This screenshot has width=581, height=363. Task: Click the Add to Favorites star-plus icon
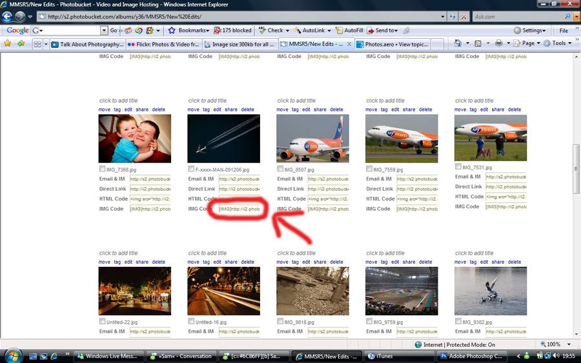21,44
